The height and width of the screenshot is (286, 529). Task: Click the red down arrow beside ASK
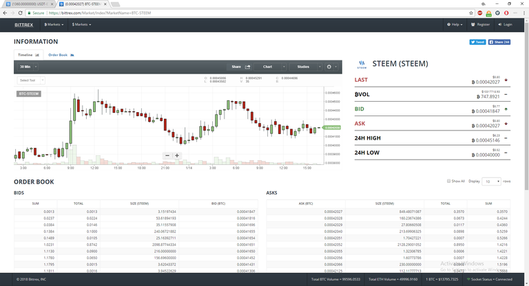click(506, 124)
